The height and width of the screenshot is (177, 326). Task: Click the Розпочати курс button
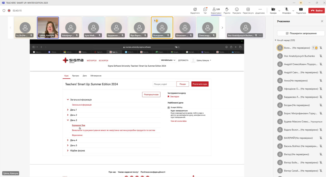[200, 84]
